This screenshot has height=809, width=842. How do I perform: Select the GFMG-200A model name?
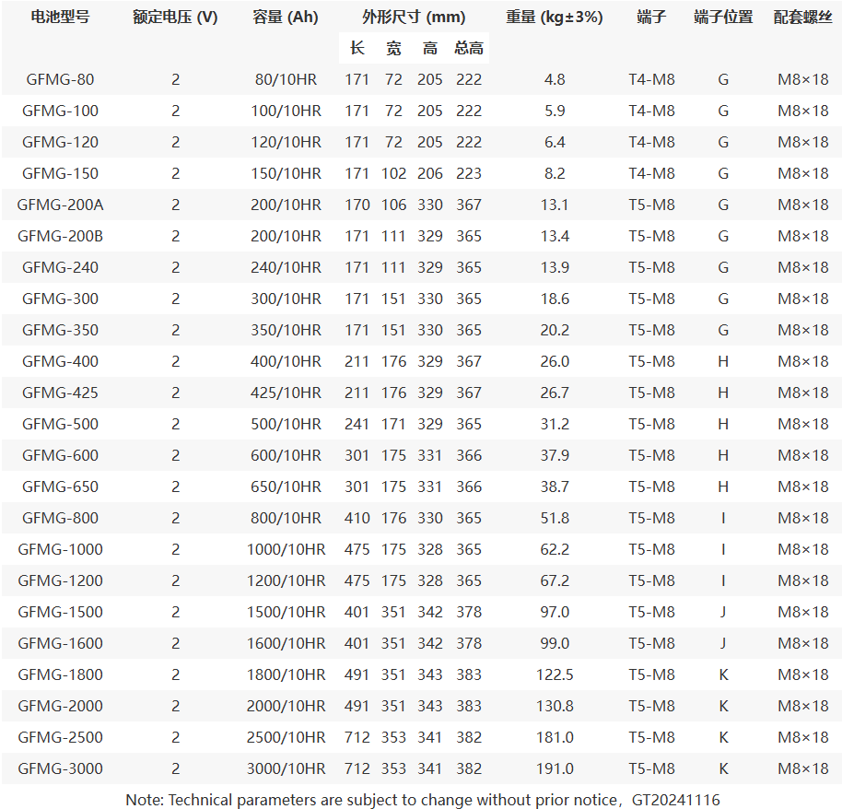coord(60,205)
